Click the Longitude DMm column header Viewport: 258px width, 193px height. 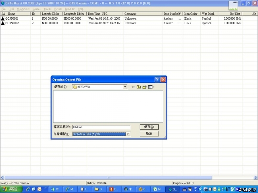75,14
